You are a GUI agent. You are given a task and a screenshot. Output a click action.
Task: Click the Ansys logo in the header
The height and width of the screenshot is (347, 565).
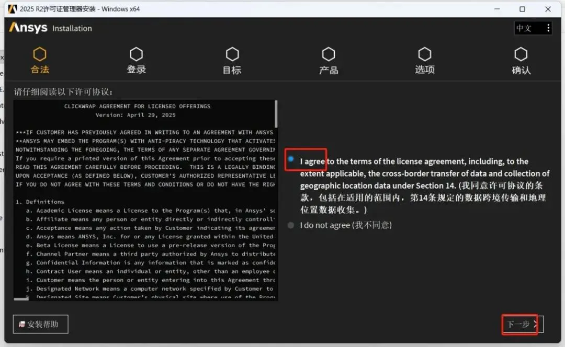tap(28, 28)
